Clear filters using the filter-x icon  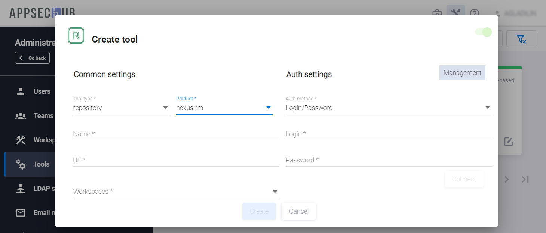coord(521,39)
